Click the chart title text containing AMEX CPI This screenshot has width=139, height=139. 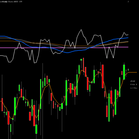click(x=11, y=2)
